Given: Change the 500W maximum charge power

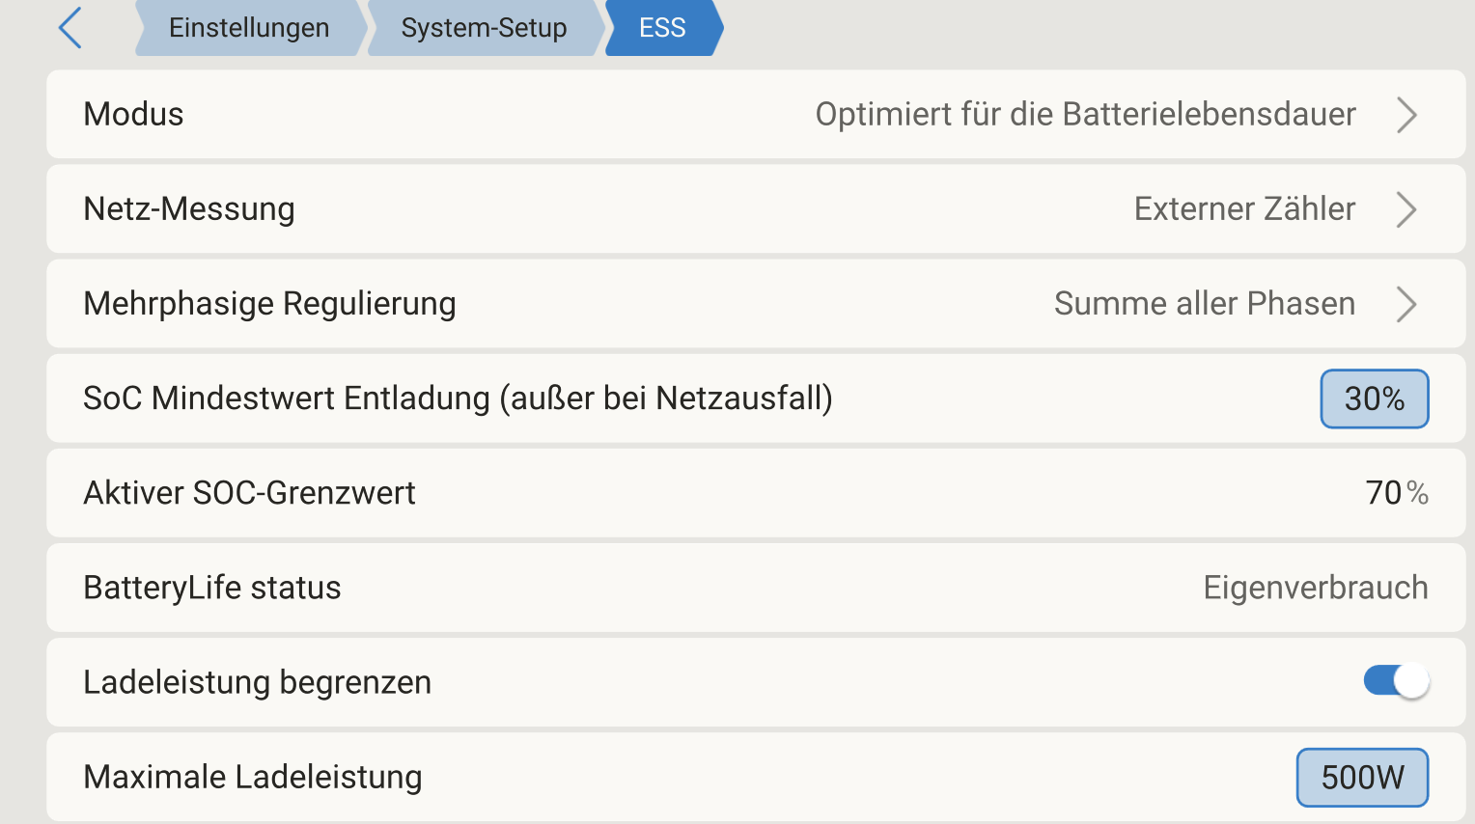Looking at the screenshot, I should point(1362,777).
